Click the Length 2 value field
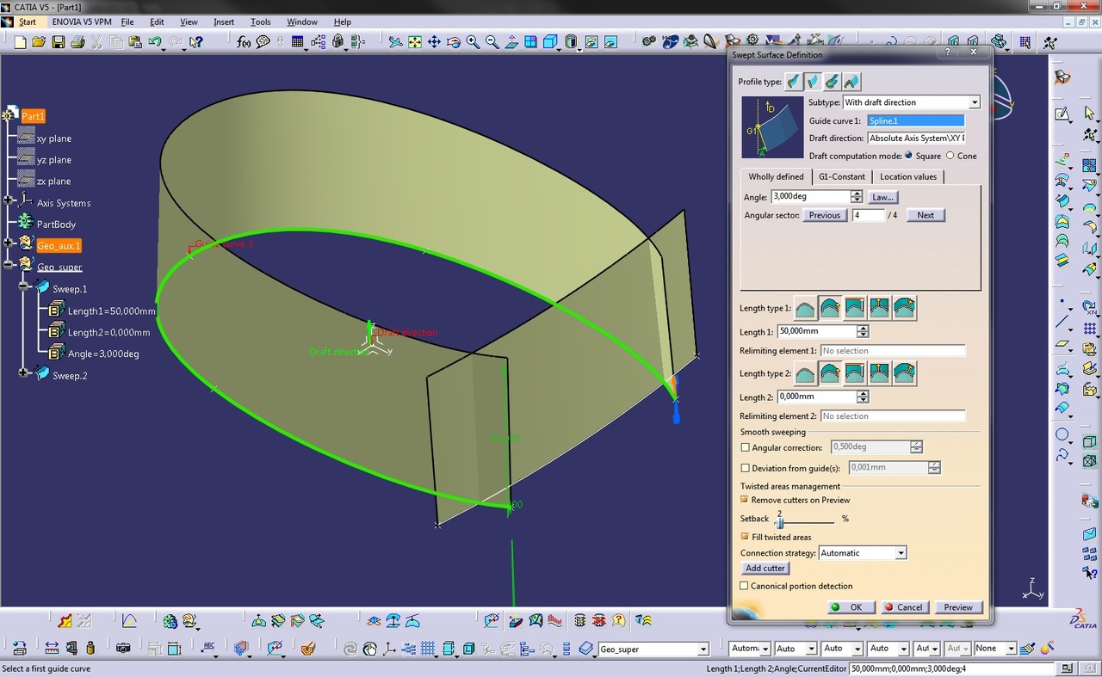 (x=816, y=397)
